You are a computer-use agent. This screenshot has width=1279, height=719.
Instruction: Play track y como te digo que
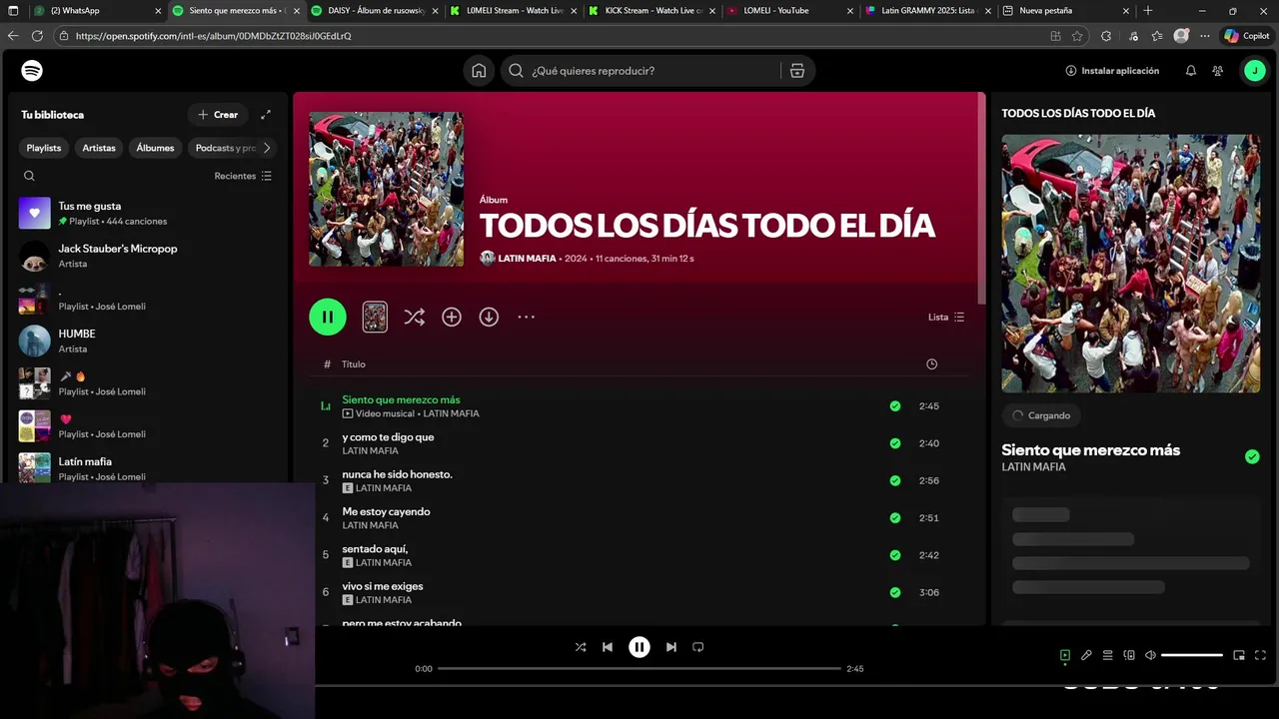pos(325,443)
